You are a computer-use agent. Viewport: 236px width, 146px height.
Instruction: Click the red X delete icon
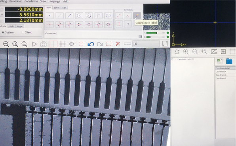pyautogui.click(x=118, y=44)
